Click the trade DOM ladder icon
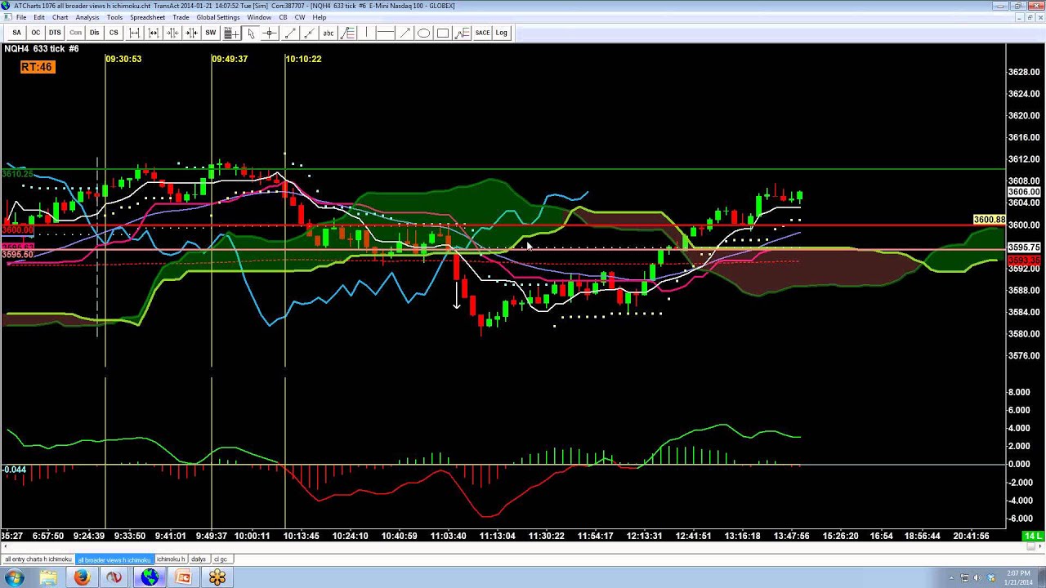The height and width of the screenshot is (588, 1046). click(x=230, y=33)
